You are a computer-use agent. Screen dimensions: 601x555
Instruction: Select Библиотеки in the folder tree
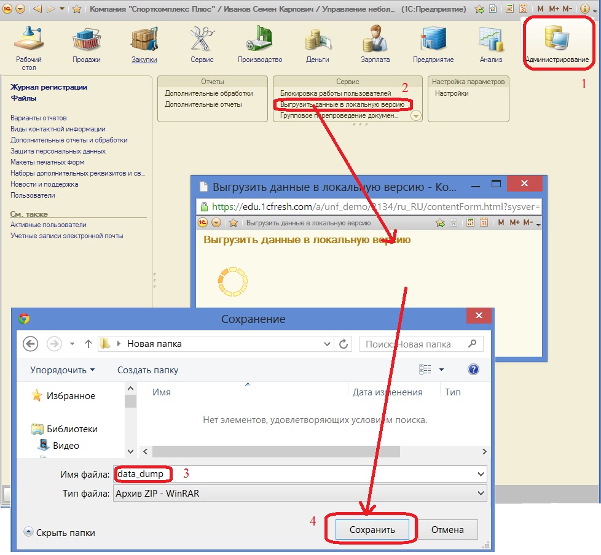[65, 429]
